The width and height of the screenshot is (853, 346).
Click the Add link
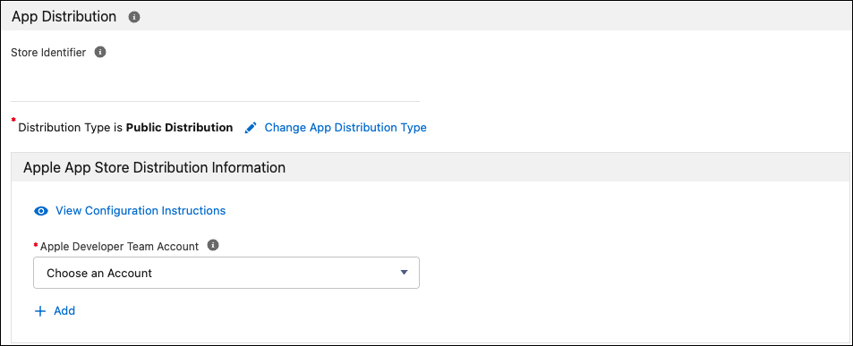click(64, 311)
